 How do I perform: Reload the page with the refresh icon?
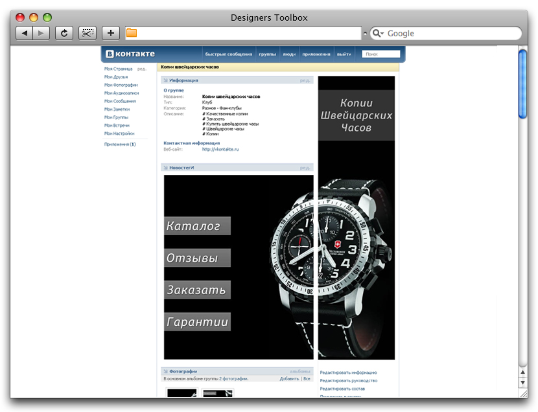click(x=64, y=33)
